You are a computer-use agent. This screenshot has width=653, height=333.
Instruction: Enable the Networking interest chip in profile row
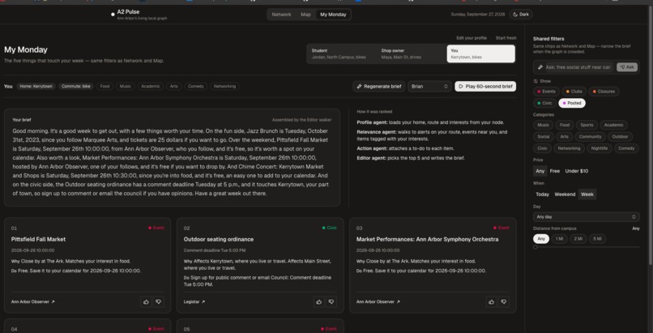pos(225,86)
